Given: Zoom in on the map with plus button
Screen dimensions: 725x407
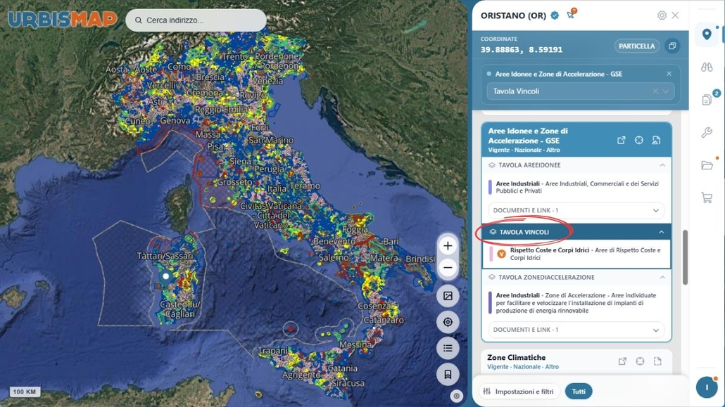Looking at the screenshot, I should click(x=448, y=246).
